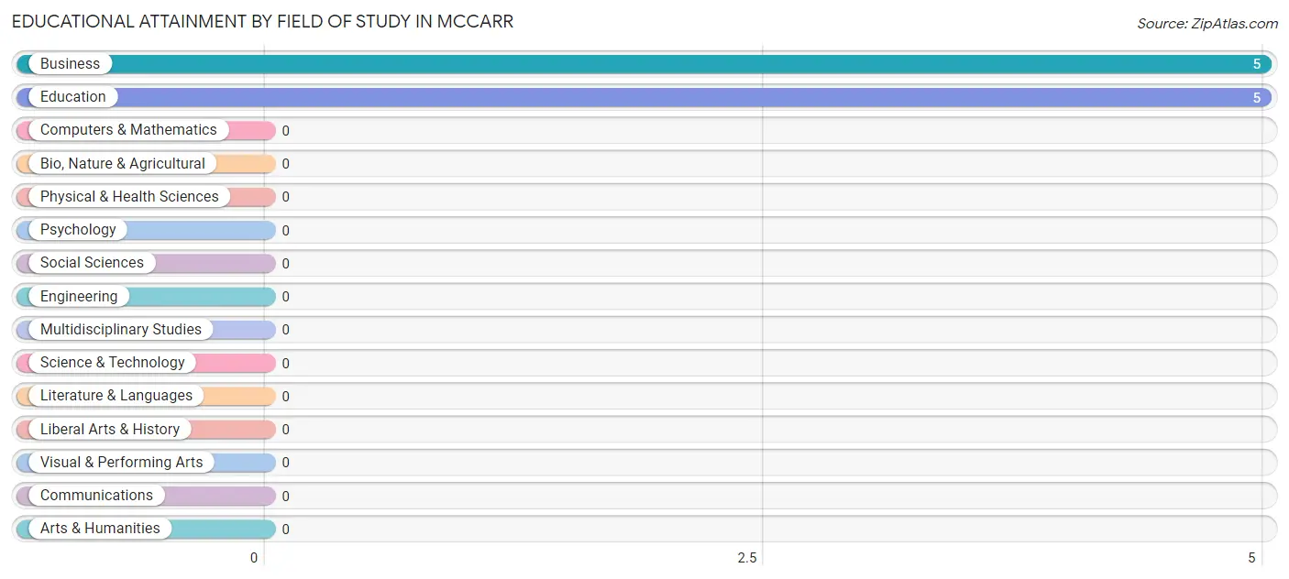1289x579 pixels.
Task: Click the Business bar label
Action: pos(70,64)
